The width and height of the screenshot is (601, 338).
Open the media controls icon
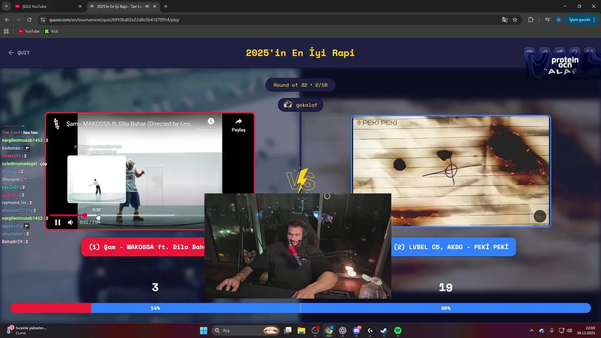(547, 20)
